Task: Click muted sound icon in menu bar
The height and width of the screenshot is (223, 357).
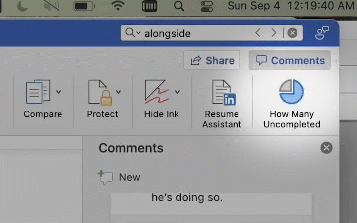Action: (x=52, y=6)
